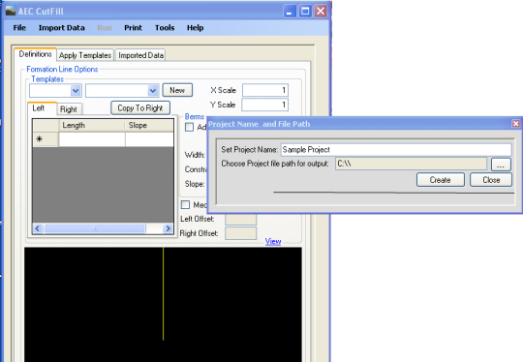
Task: Switch to the Definitions tab
Action: (36, 54)
